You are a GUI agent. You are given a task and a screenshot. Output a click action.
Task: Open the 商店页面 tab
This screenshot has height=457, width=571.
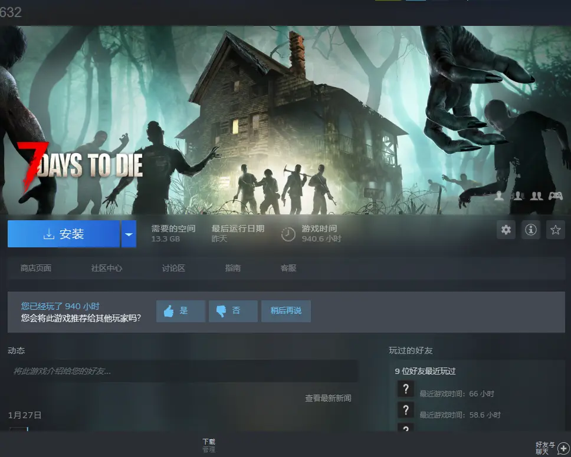point(35,268)
